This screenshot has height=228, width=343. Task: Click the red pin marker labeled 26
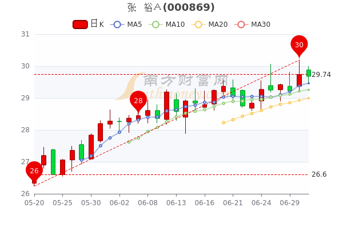click(34, 172)
